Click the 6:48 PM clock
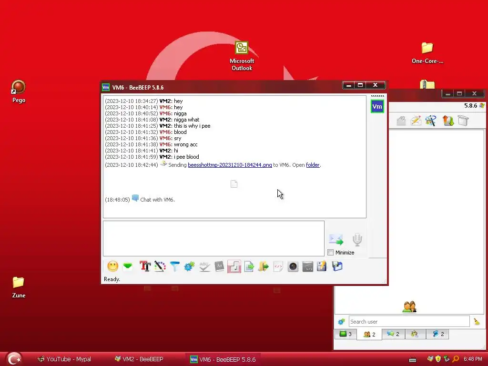488x366 pixels. click(x=473, y=359)
